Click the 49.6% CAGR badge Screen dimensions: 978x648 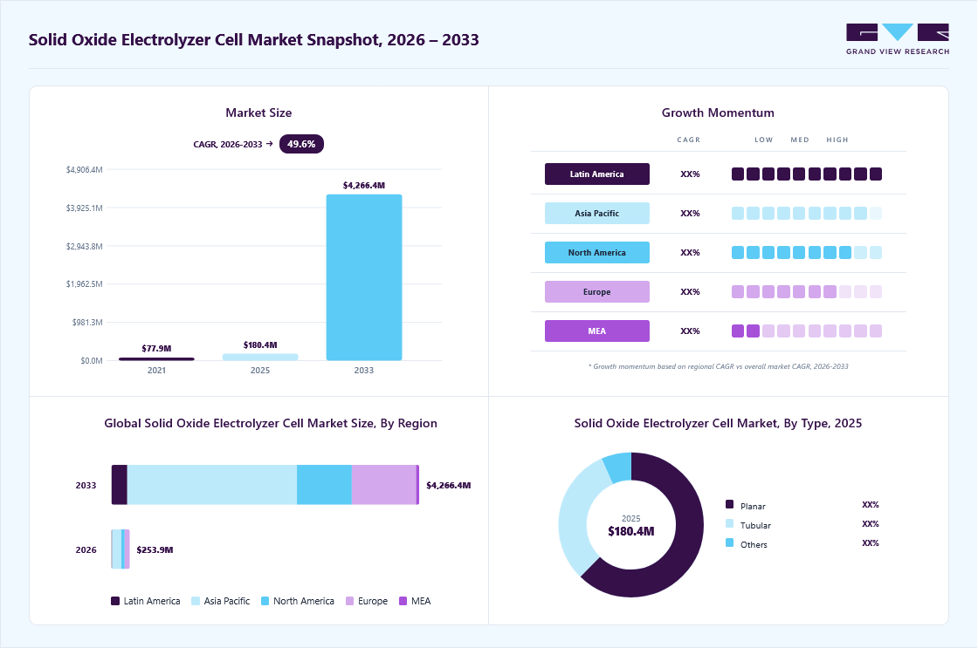301,144
